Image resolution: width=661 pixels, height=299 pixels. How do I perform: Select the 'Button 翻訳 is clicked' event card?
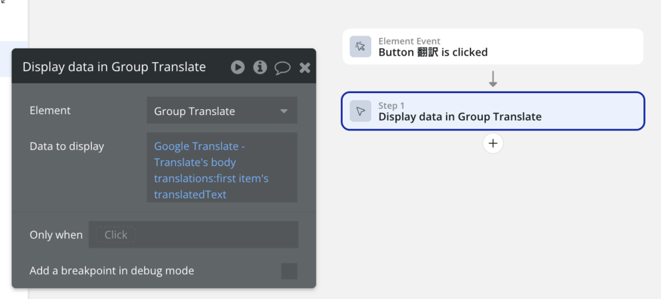pyautogui.click(x=493, y=46)
